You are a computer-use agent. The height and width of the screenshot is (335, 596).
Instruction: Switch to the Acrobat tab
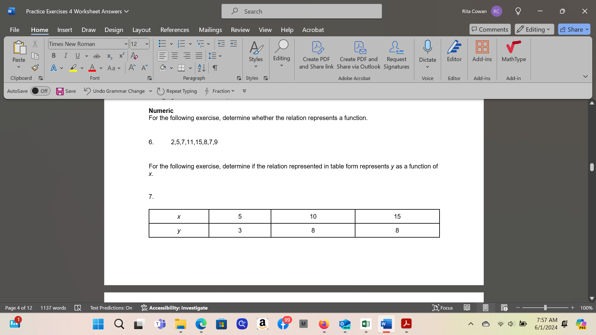[313, 30]
